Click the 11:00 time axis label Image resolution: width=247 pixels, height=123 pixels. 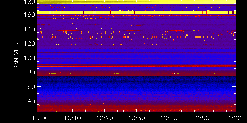233,118
